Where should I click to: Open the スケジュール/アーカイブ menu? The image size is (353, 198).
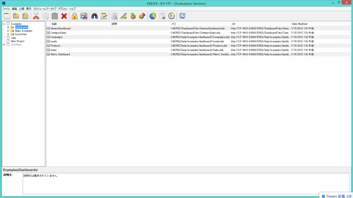[x=45, y=9]
